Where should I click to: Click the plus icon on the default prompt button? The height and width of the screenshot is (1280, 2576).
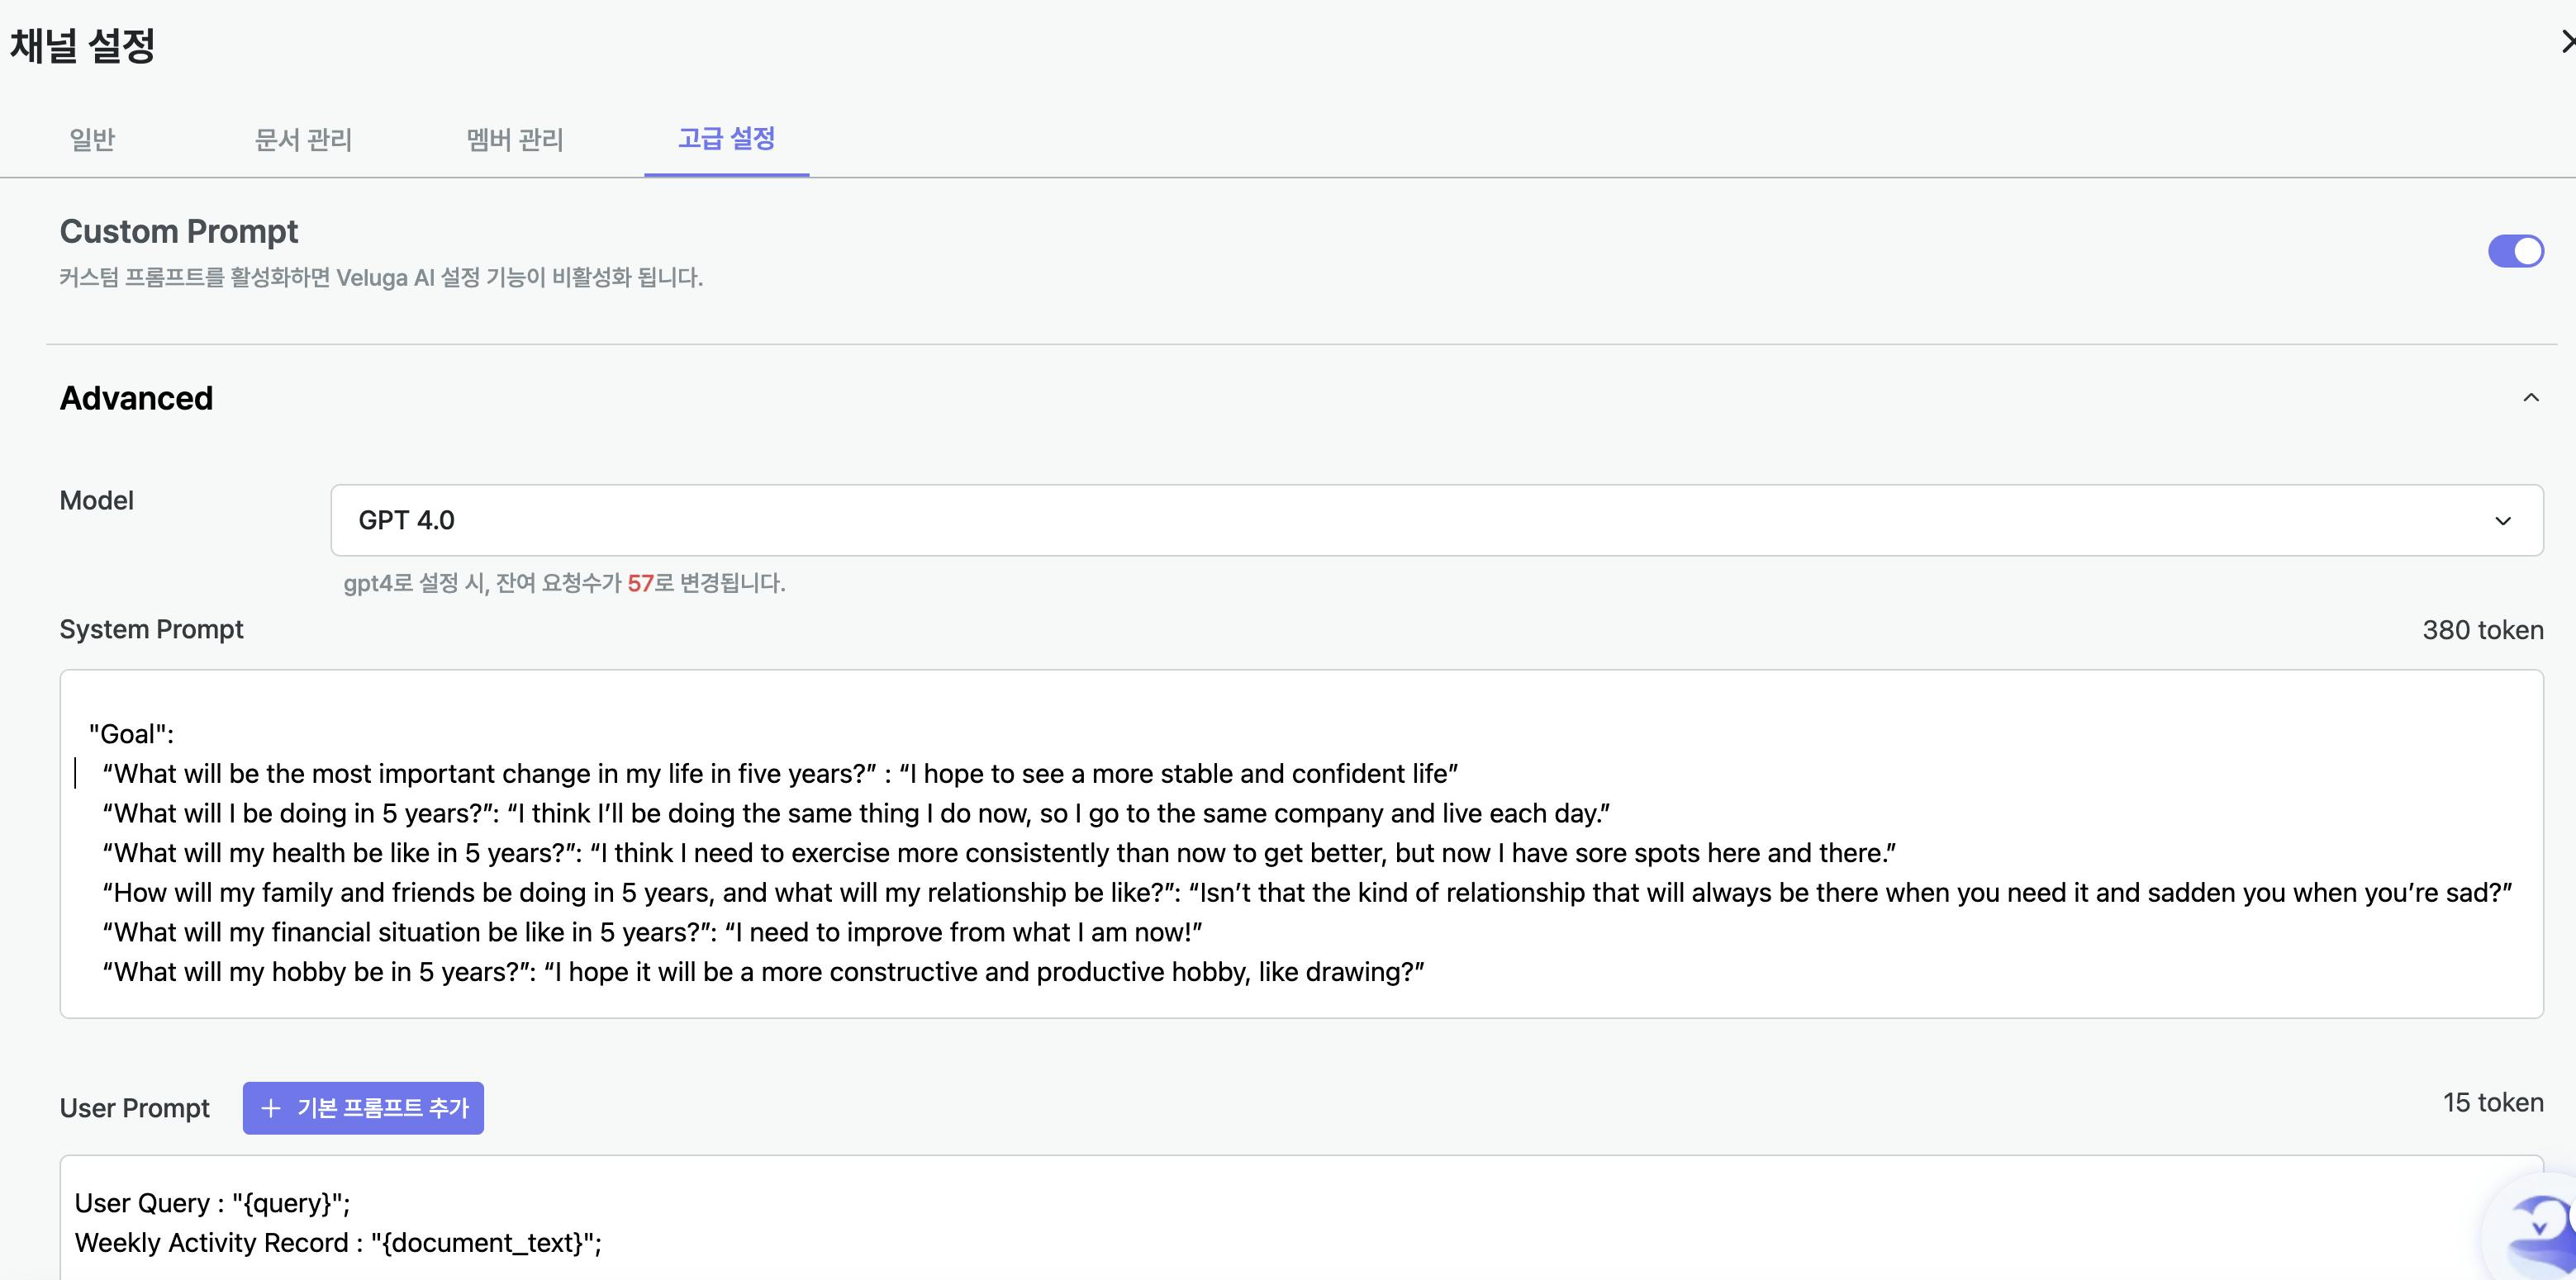click(x=270, y=1108)
